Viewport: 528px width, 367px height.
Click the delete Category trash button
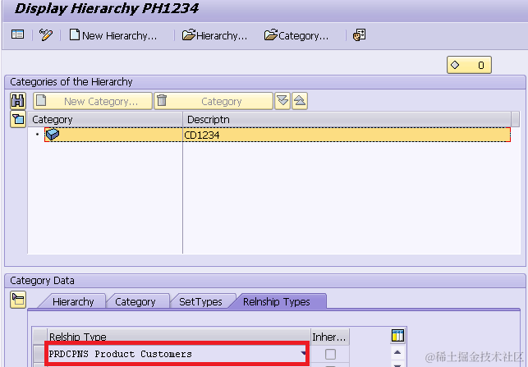coord(213,101)
